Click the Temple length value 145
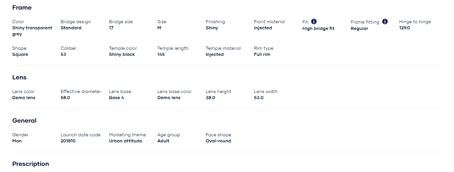 coord(161,54)
